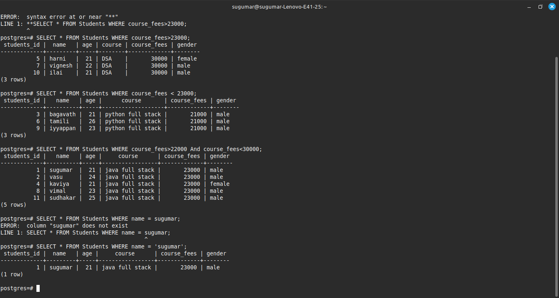The image size is (559, 298).
Task: Click the age 25 in sudhakar's row
Action: (92, 198)
